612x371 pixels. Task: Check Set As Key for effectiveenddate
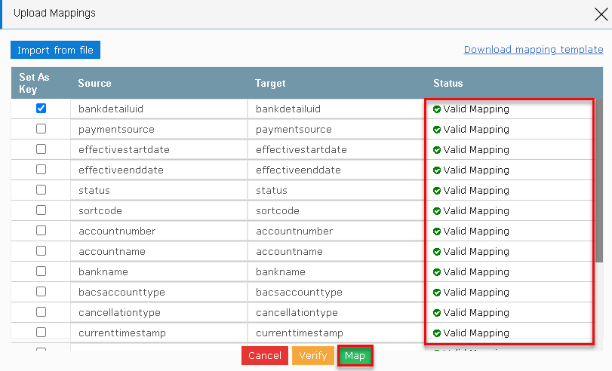click(41, 170)
